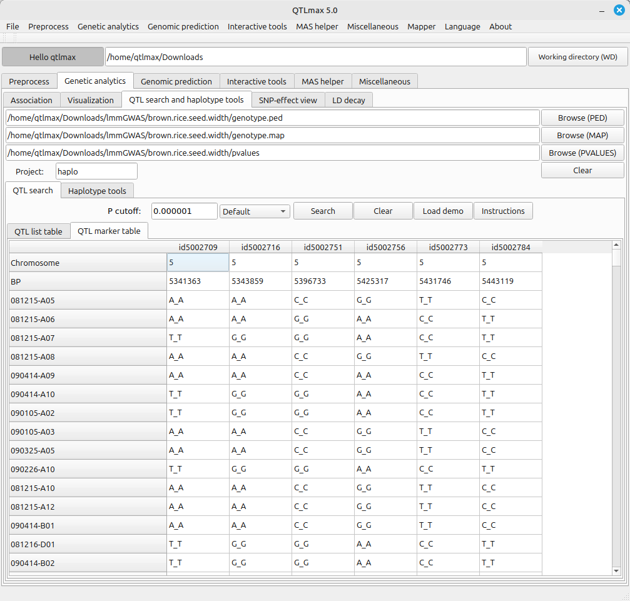Click the Working directory (WD) button
Image resolution: width=630 pixels, height=601 pixels.
pos(577,57)
